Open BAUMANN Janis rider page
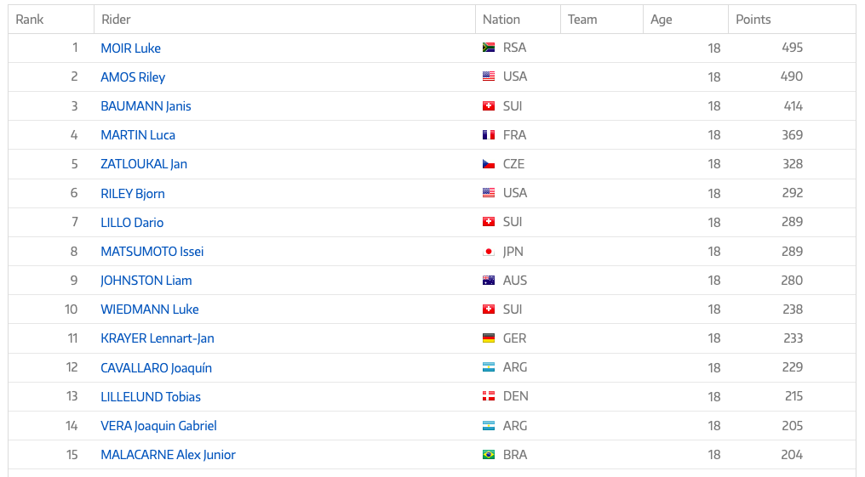 [146, 106]
